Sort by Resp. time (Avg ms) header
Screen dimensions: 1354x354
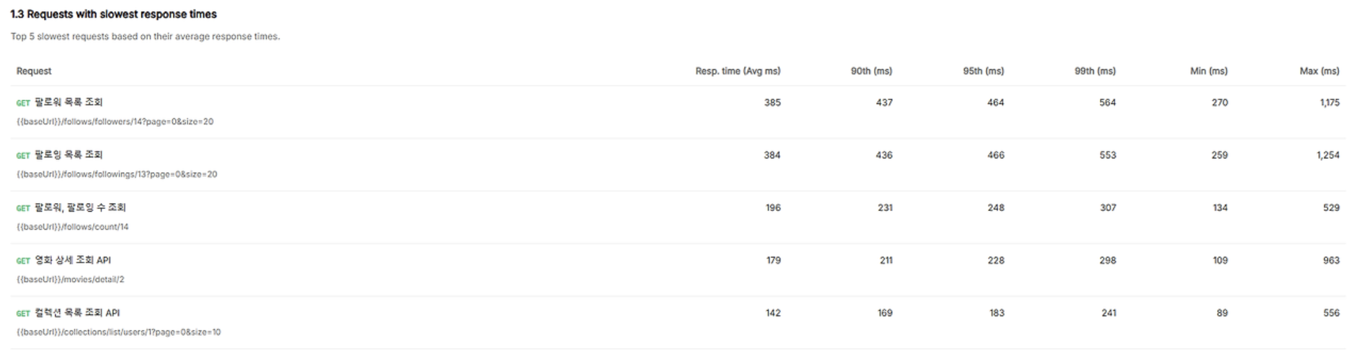pos(737,71)
